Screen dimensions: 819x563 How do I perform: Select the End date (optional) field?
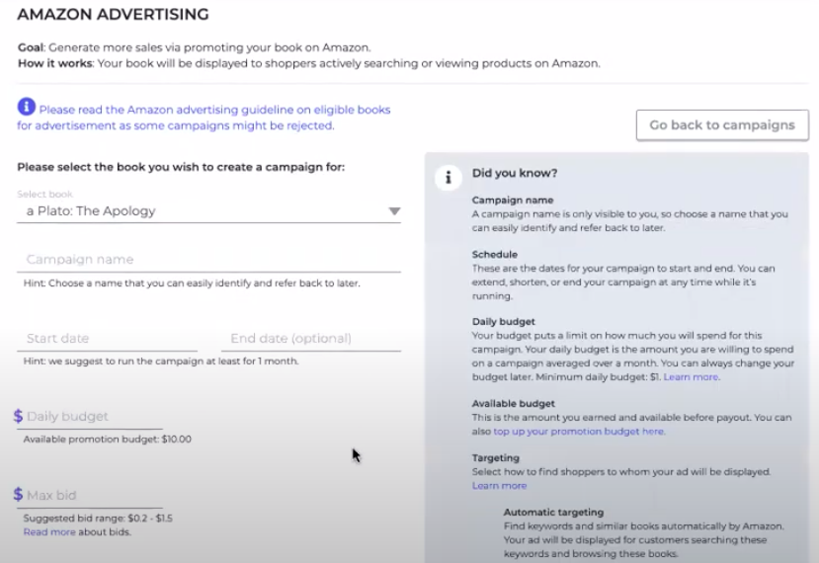tap(311, 339)
